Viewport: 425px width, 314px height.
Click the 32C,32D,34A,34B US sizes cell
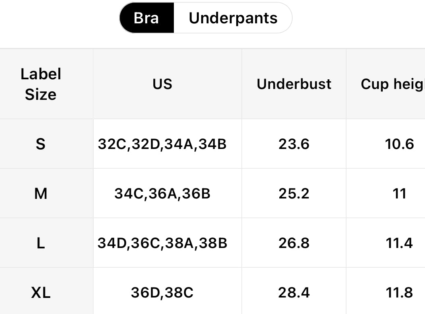163,144
